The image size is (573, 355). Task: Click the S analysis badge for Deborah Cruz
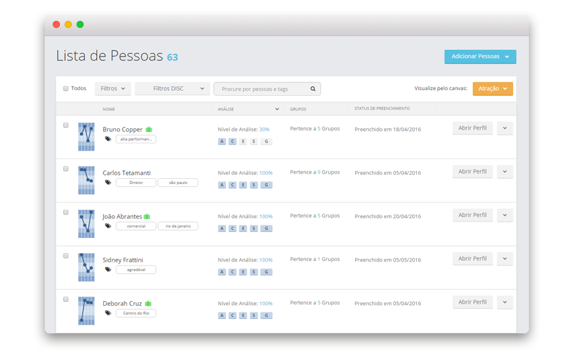click(254, 316)
